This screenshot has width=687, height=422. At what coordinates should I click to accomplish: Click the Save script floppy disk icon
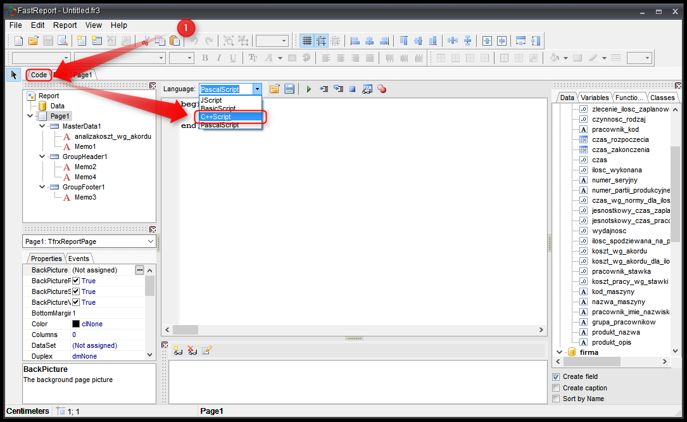[x=289, y=89]
